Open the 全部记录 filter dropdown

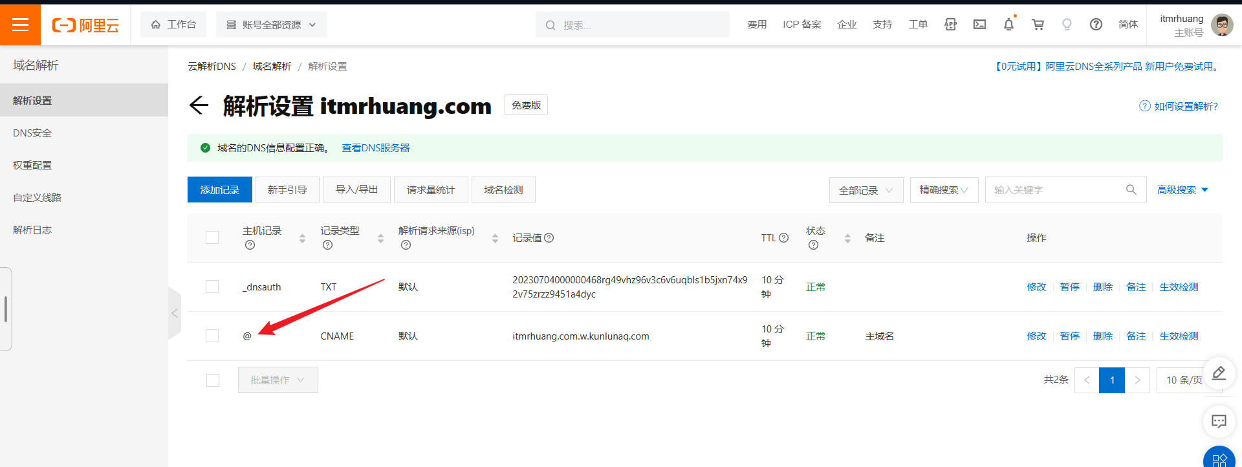tap(866, 190)
